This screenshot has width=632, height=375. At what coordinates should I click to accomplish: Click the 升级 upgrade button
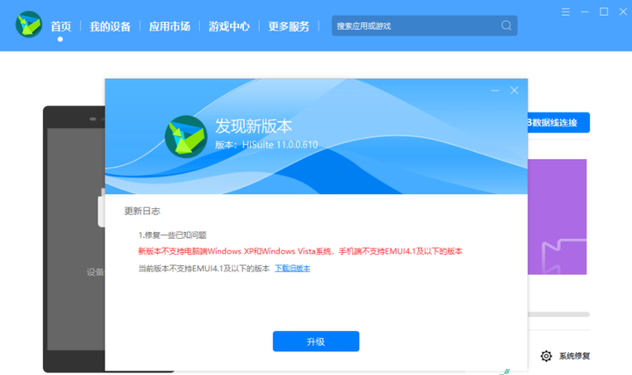[315, 341]
